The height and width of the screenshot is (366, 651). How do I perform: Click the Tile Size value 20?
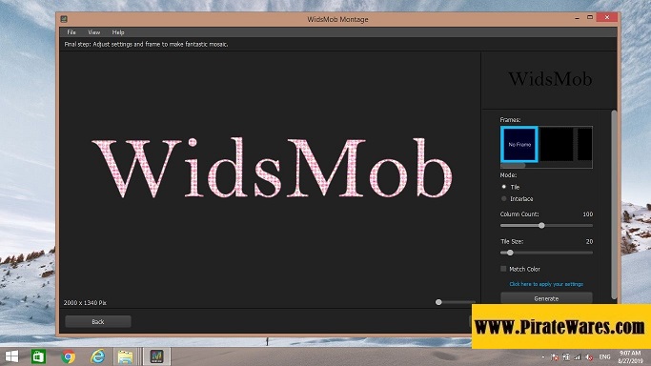coord(589,241)
